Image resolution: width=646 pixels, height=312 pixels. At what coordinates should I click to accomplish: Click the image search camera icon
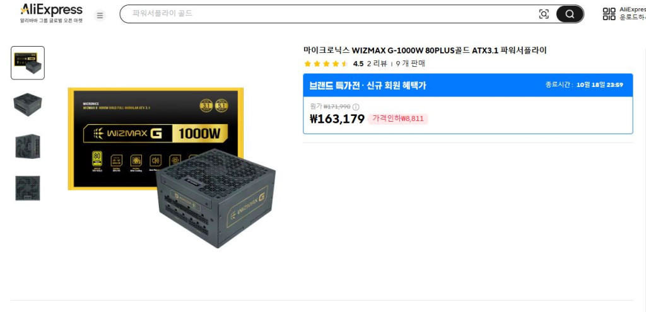click(x=544, y=14)
